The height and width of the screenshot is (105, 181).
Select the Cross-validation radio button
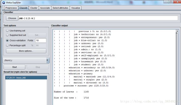click(x=7, y=40)
